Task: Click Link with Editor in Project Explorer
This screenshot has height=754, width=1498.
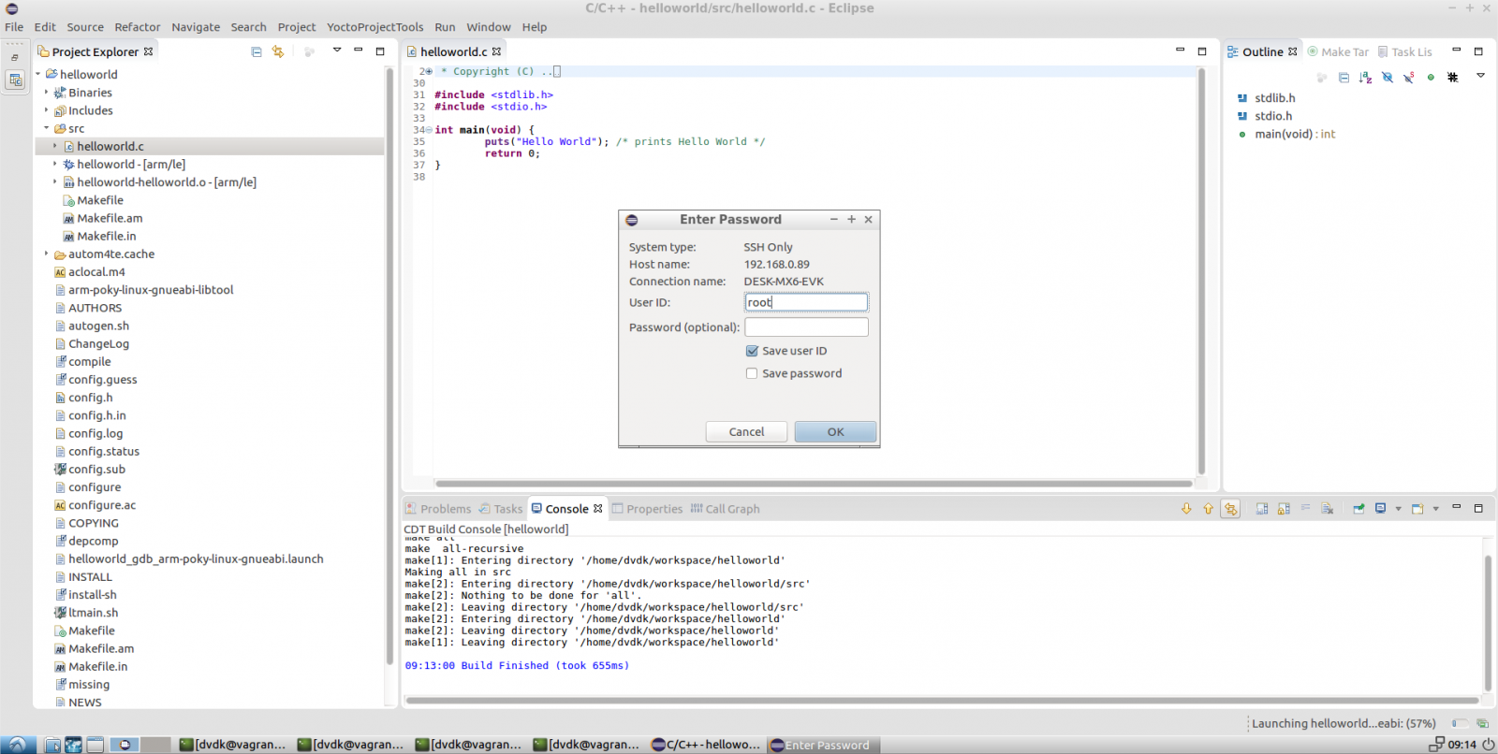Action: tap(278, 52)
